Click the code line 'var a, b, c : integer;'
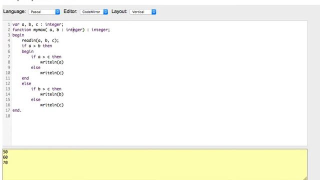The height and width of the screenshot is (180, 320). coord(38,24)
